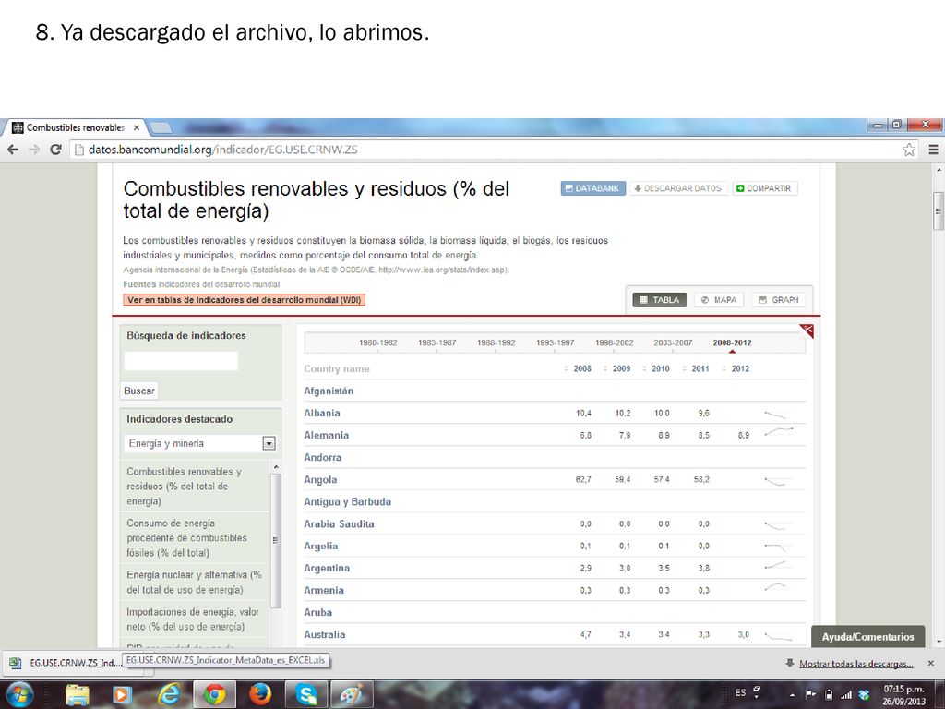Open Ver en tablas de Indicadores (WDI) link

click(x=244, y=300)
